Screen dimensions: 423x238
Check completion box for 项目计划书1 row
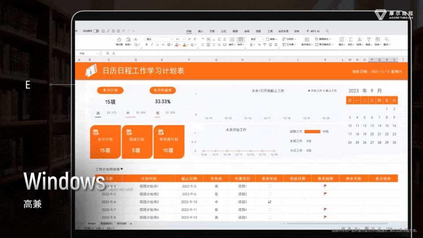click(x=270, y=186)
